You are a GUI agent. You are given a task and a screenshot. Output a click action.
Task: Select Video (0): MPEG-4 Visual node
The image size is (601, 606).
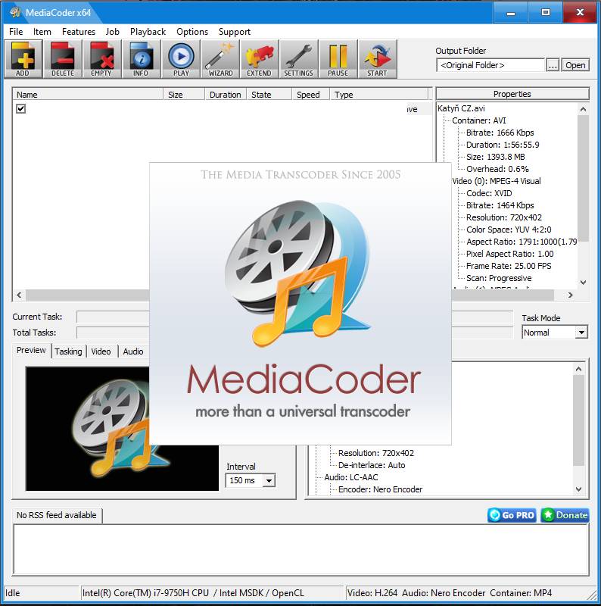click(497, 181)
